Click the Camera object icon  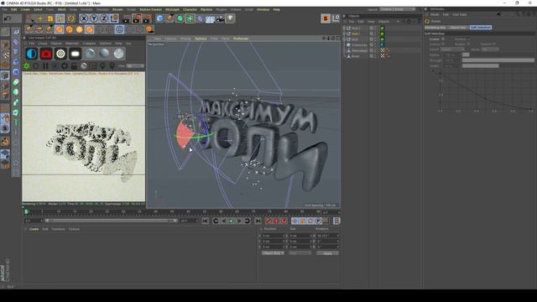[x=220, y=18]
